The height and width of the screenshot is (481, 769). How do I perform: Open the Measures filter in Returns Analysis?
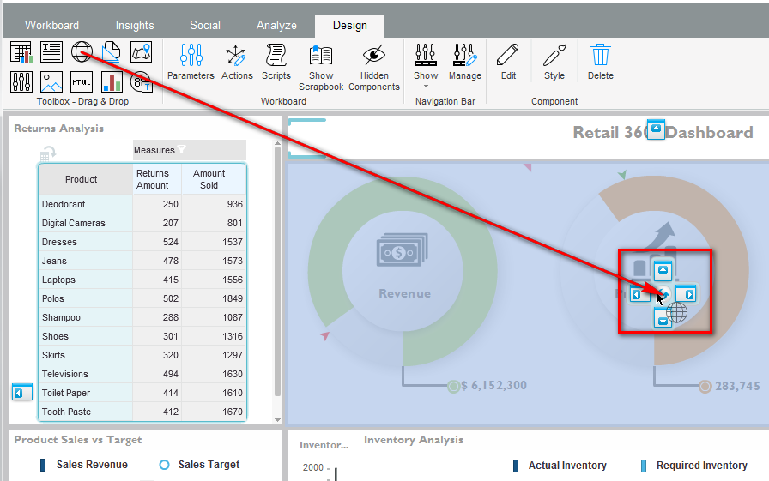[x=181, y=150]
